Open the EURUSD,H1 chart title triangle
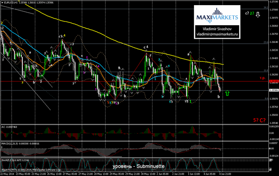The height and width of the screenshot is (176, 279). coord(2,3)
